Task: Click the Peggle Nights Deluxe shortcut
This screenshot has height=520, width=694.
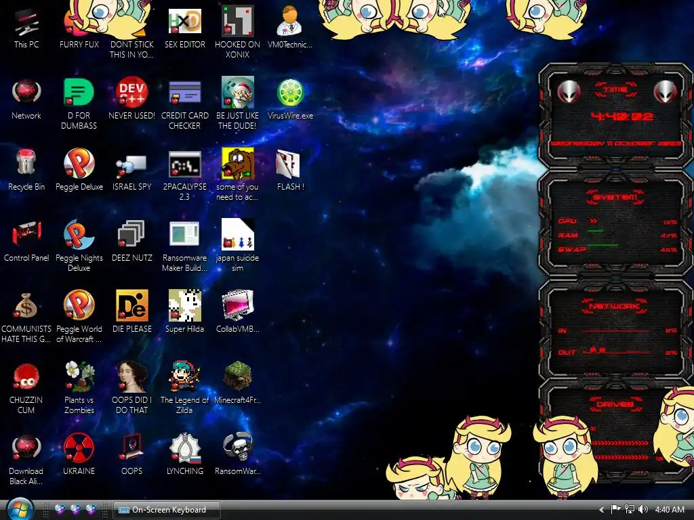Action: 79,234
